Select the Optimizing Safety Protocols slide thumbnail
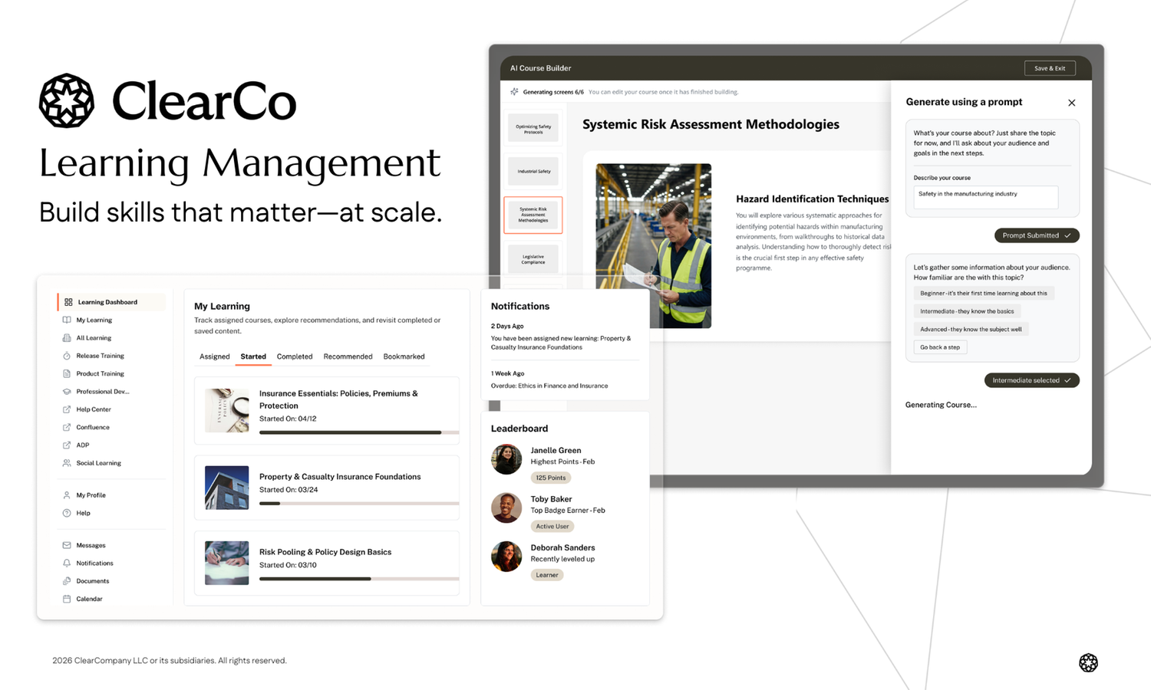The height and width of the screenshot is (690, 1151). point(533,129)
